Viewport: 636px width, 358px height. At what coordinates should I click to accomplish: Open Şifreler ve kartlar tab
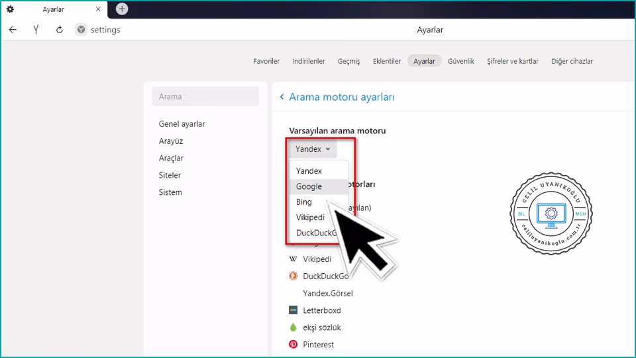point(513,61)
